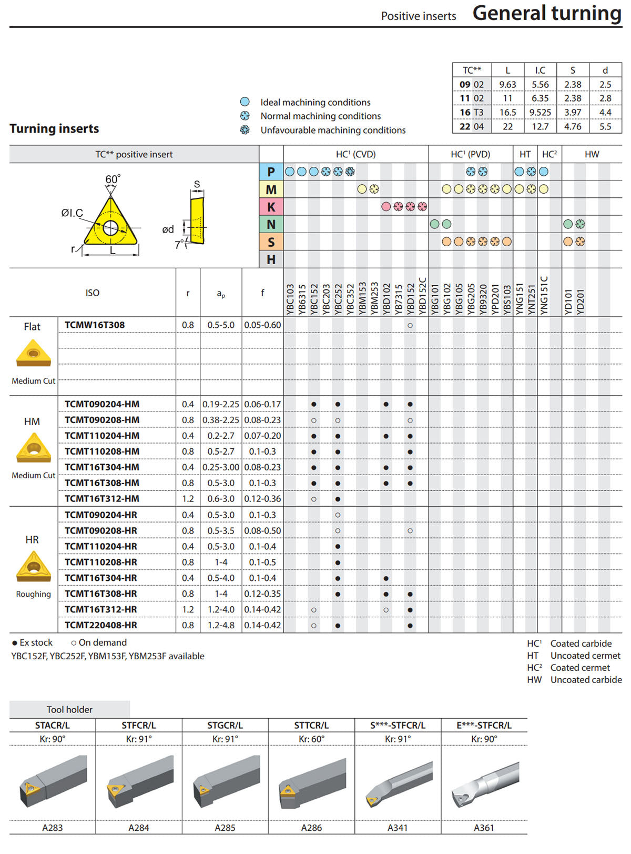
Task: Click the Unfavourable machining conditions legend symbol
Action: point(245,129)
